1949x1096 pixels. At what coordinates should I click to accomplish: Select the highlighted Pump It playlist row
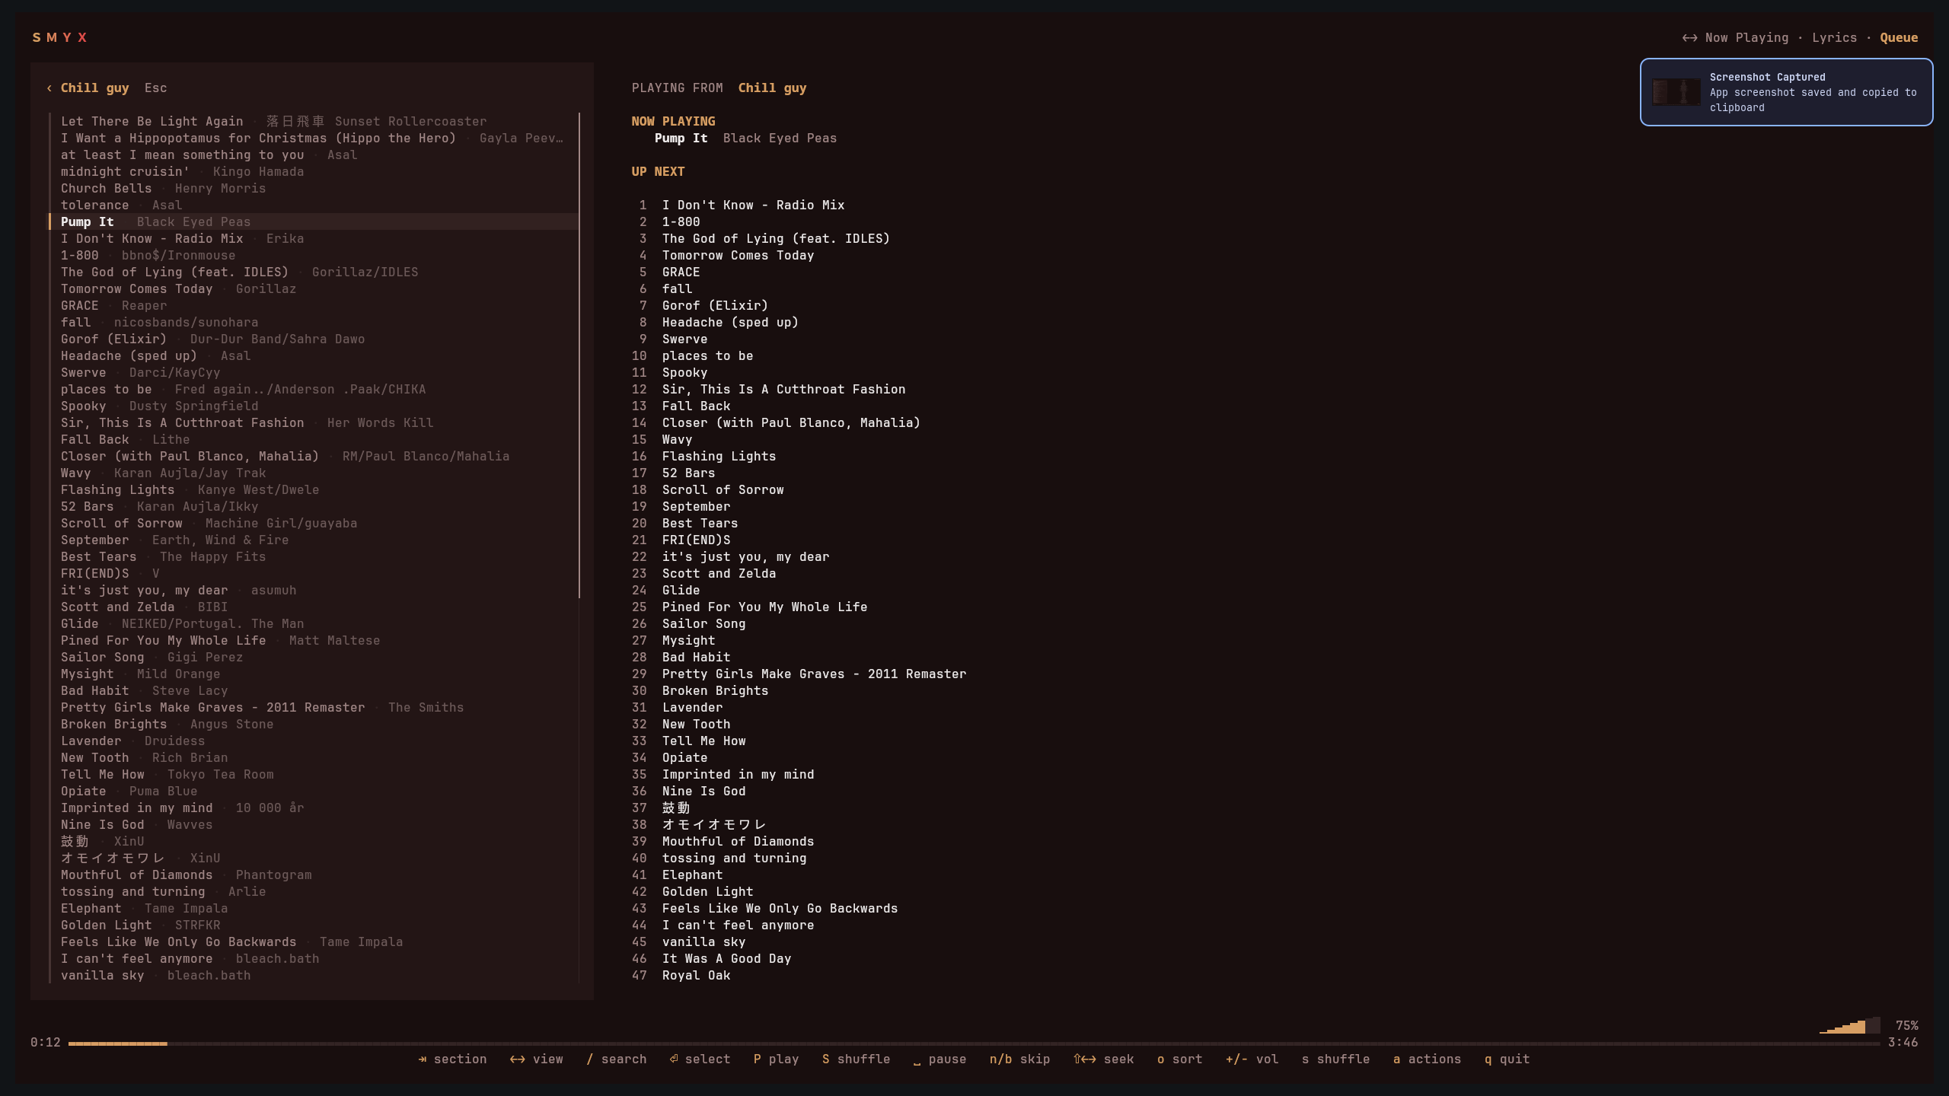pos(314,222)
